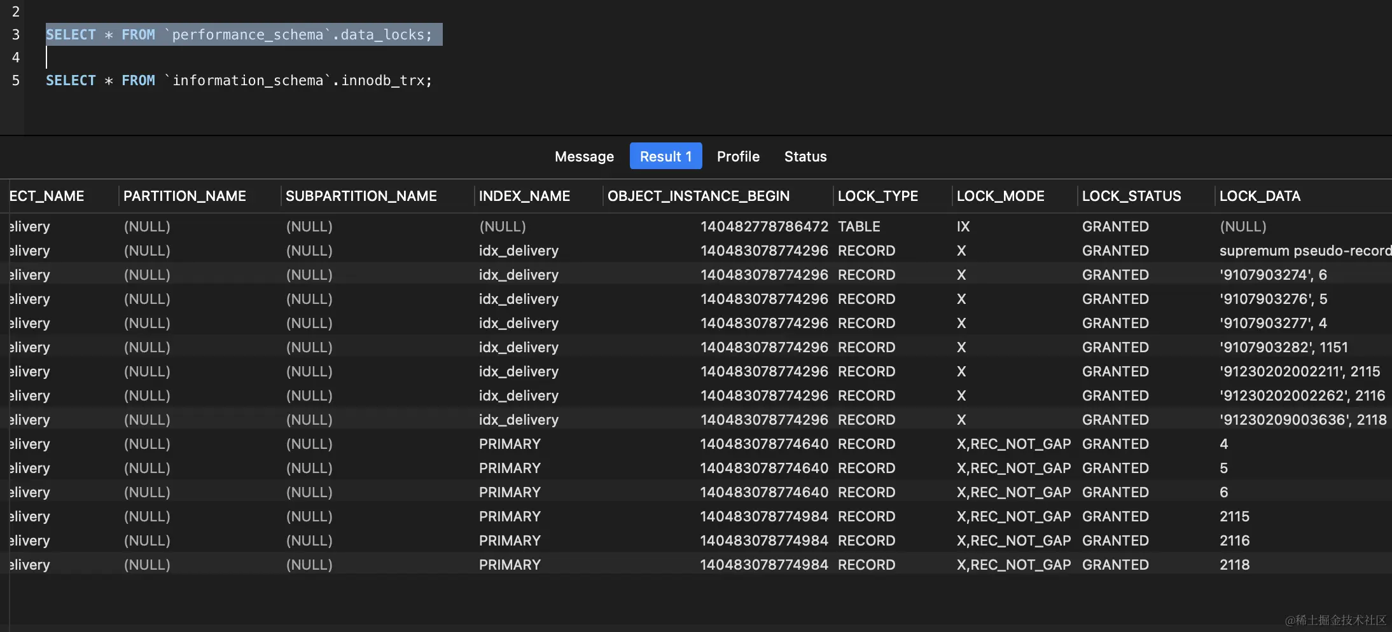
Task: Switch to the Message tab
Action: [584, 156]
